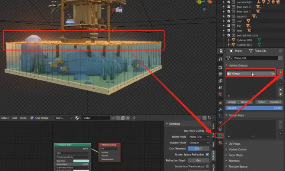Viewport: 285px width, 171px height.
Task: Open the Modifier wrench properties tab
Action: [x=220, y=109]
